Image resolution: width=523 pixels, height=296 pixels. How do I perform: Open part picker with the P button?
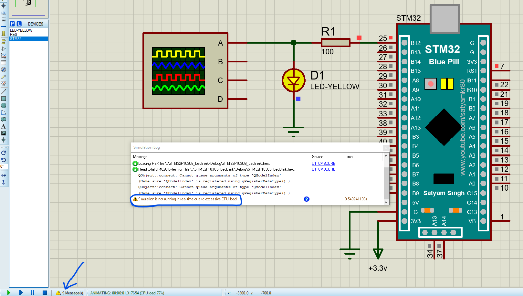coord(13,24)
